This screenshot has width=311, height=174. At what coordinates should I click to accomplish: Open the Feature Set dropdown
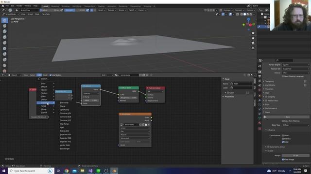click(295, 69)
